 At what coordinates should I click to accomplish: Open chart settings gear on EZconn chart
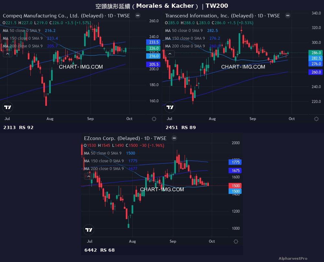pos(236,241)
